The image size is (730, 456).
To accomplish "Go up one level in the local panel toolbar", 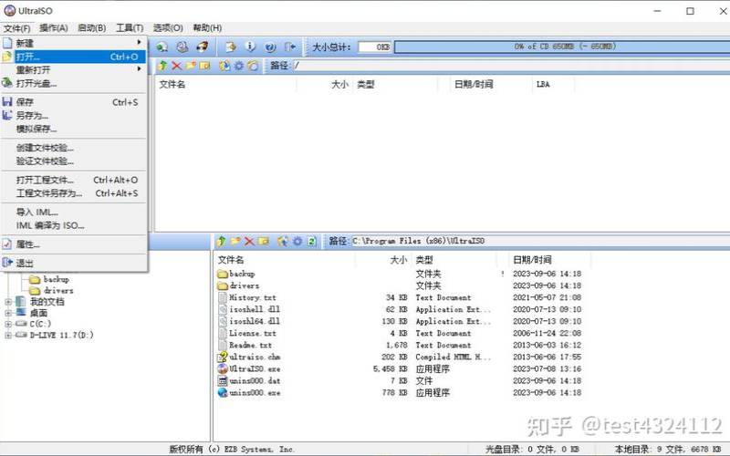I will (x=221, y=241).
